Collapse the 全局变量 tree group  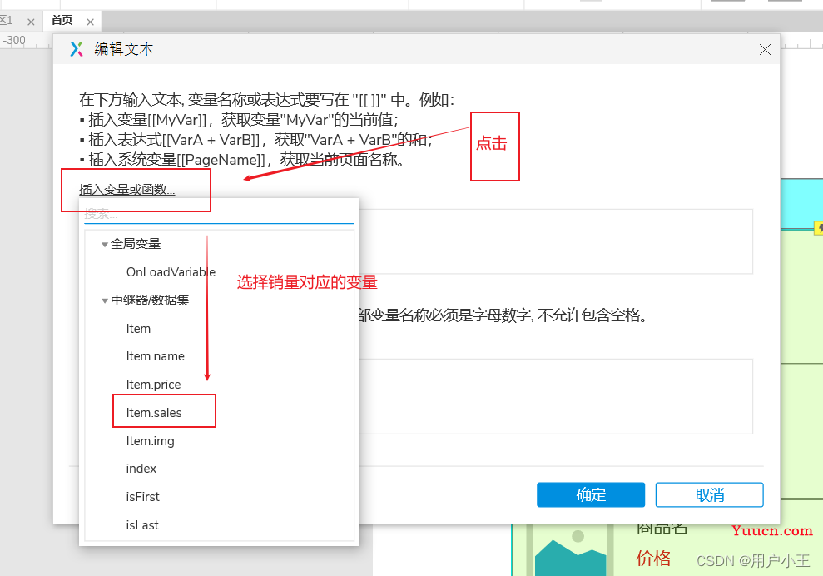[105, 244]
